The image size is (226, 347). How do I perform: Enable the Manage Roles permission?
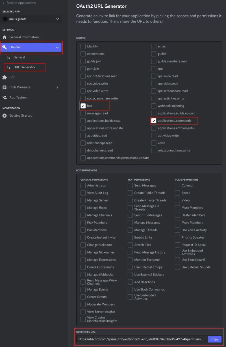83,208
